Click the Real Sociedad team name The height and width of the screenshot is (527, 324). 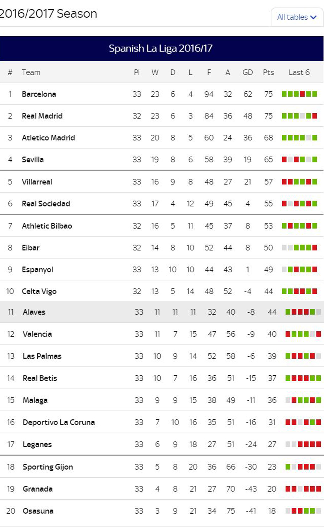pos(46,204)
